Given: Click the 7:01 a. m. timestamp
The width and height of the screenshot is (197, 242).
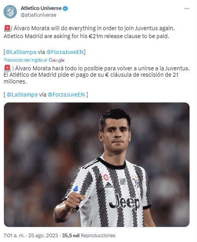Looking at the screenshot, I should click(14, 236).
